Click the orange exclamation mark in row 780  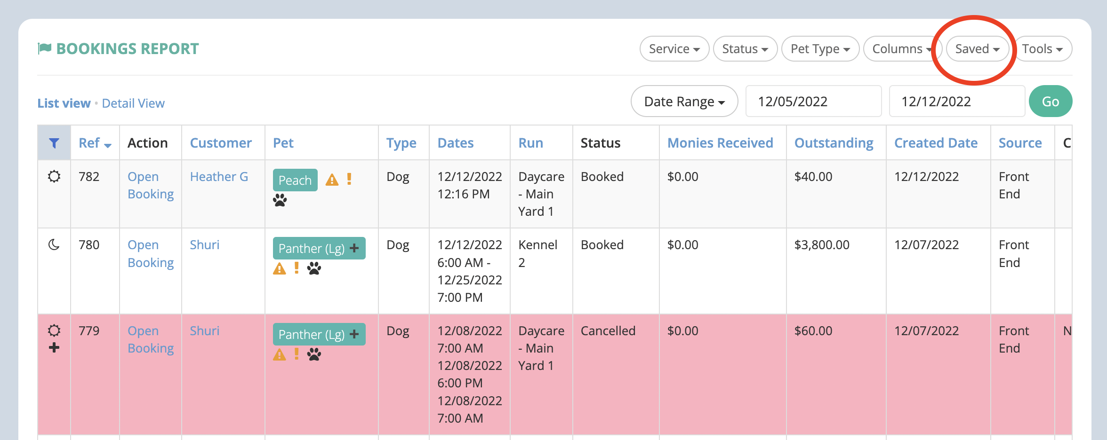(297, 268)
